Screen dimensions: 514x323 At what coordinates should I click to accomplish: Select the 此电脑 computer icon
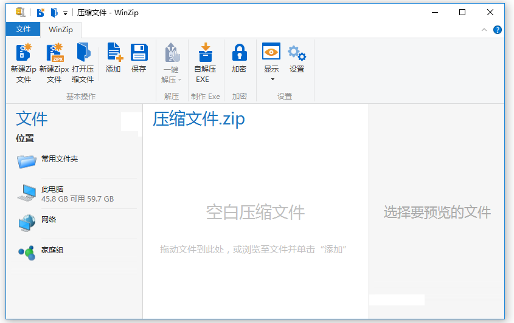(27, 192)
